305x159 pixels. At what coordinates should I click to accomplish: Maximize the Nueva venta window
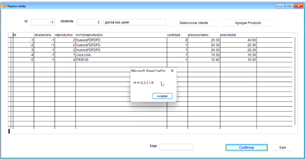click(289, 6)
